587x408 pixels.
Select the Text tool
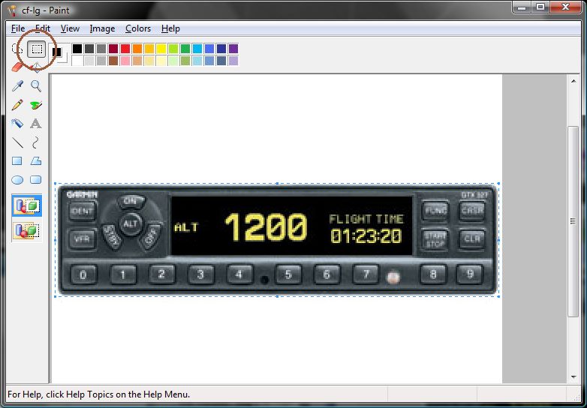36,124
